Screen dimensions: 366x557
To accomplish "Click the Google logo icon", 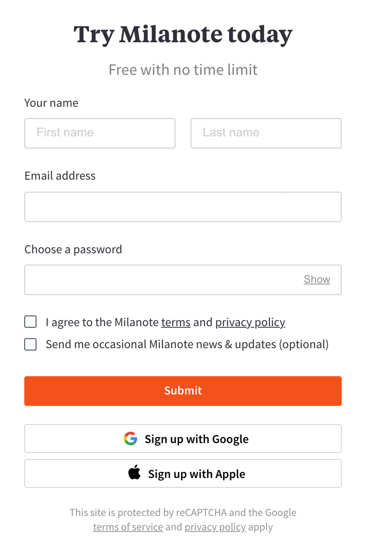I will tap(130, 438).
